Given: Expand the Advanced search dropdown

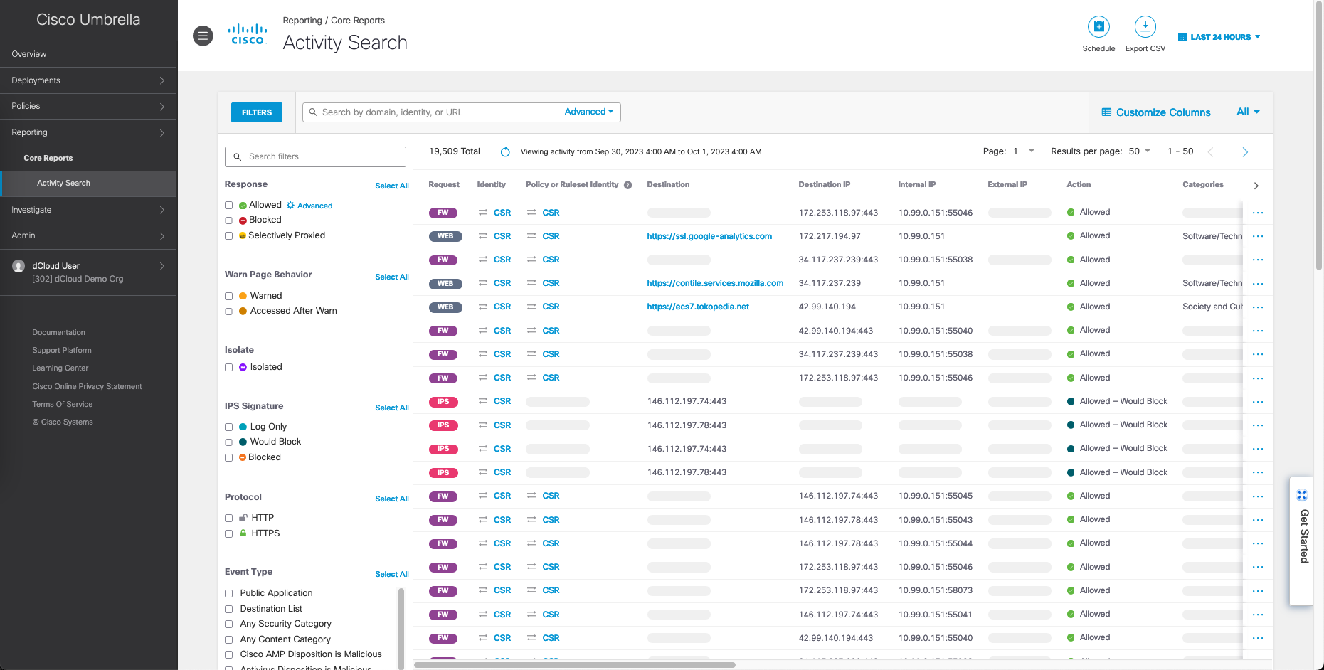Looking at the screenshot, I should point(588,112).
